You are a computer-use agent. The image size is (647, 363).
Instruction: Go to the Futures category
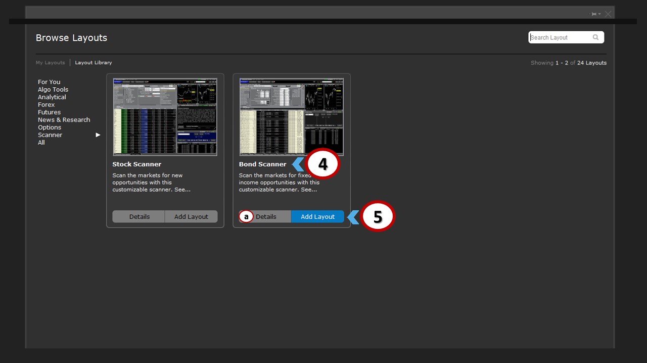pos(50,112)
